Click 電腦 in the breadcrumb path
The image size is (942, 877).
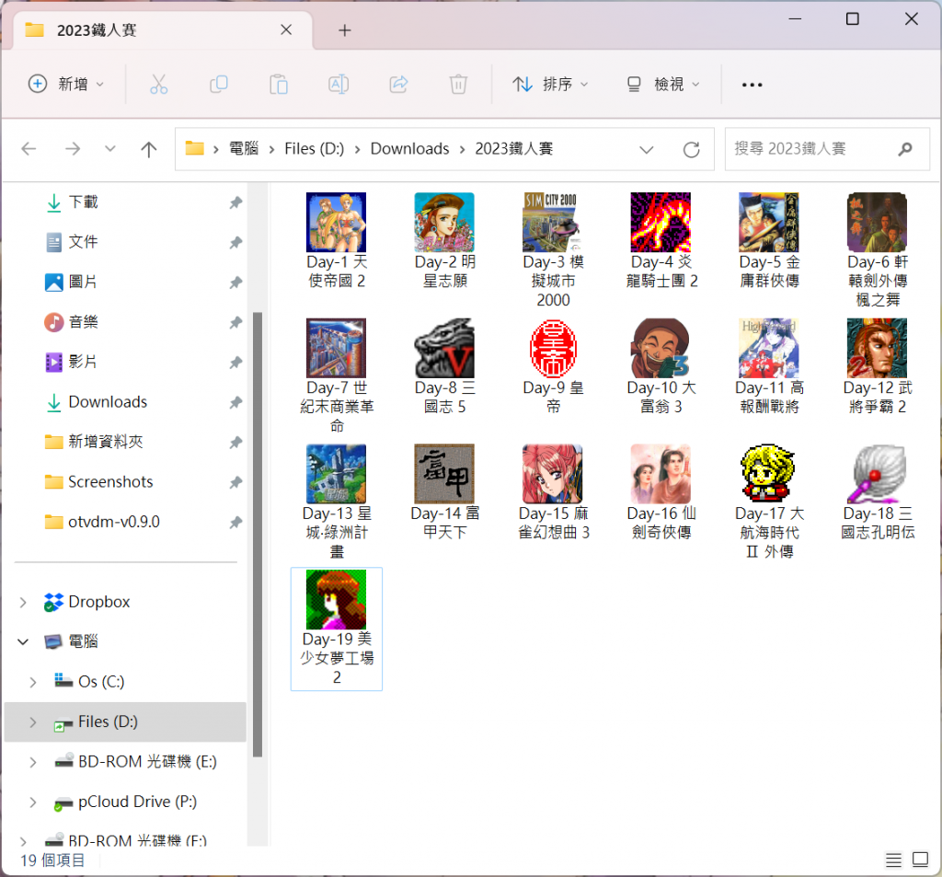244,148
